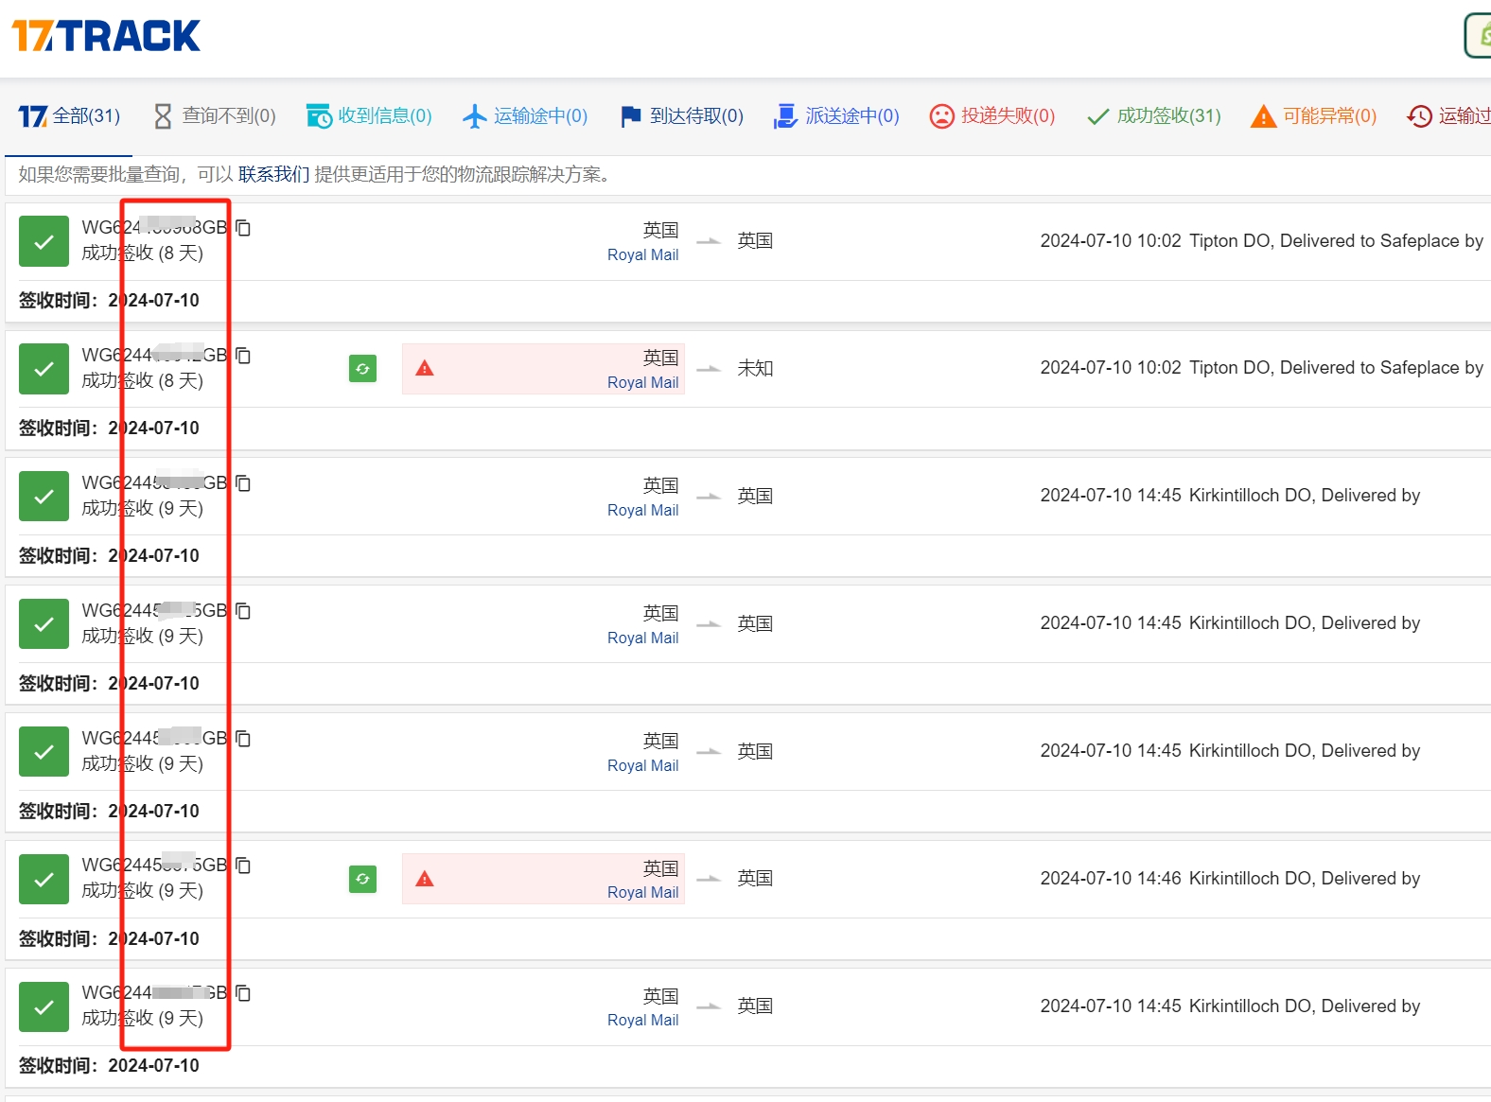Click green check of Tipton row destined 英国
Screen dimensions: 1491x1102
pyautogui.click(x=44, y=241)
